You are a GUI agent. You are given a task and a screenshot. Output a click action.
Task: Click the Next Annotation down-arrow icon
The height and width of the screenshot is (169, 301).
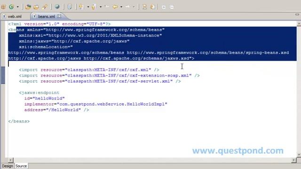(x=81, y=7)
